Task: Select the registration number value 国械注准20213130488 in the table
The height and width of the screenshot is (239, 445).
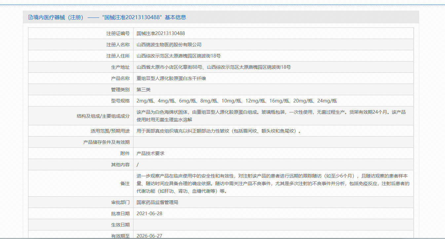Action: [161, 33]
